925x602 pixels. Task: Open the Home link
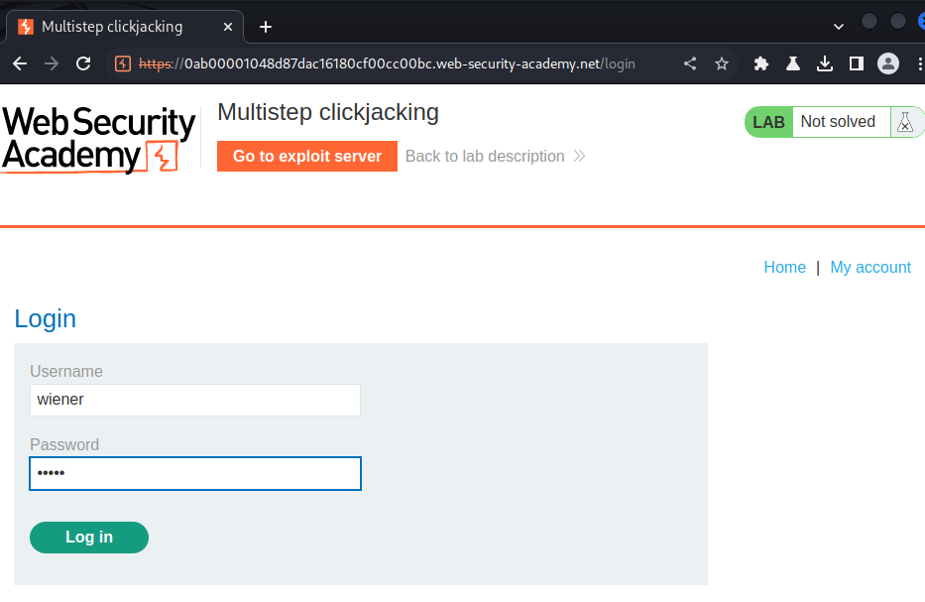[784, 268]
